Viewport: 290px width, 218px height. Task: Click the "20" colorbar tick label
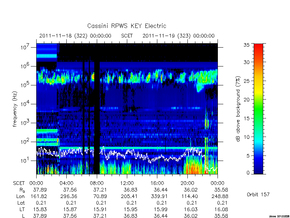click(x=246, y=100)
